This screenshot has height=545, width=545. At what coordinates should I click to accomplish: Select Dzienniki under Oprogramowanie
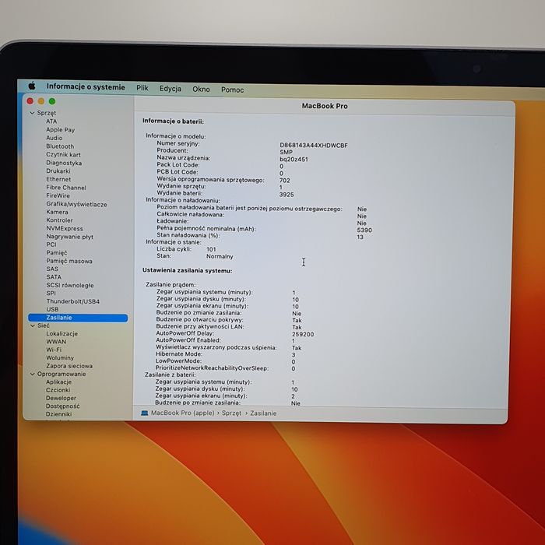tap(58, 414)
